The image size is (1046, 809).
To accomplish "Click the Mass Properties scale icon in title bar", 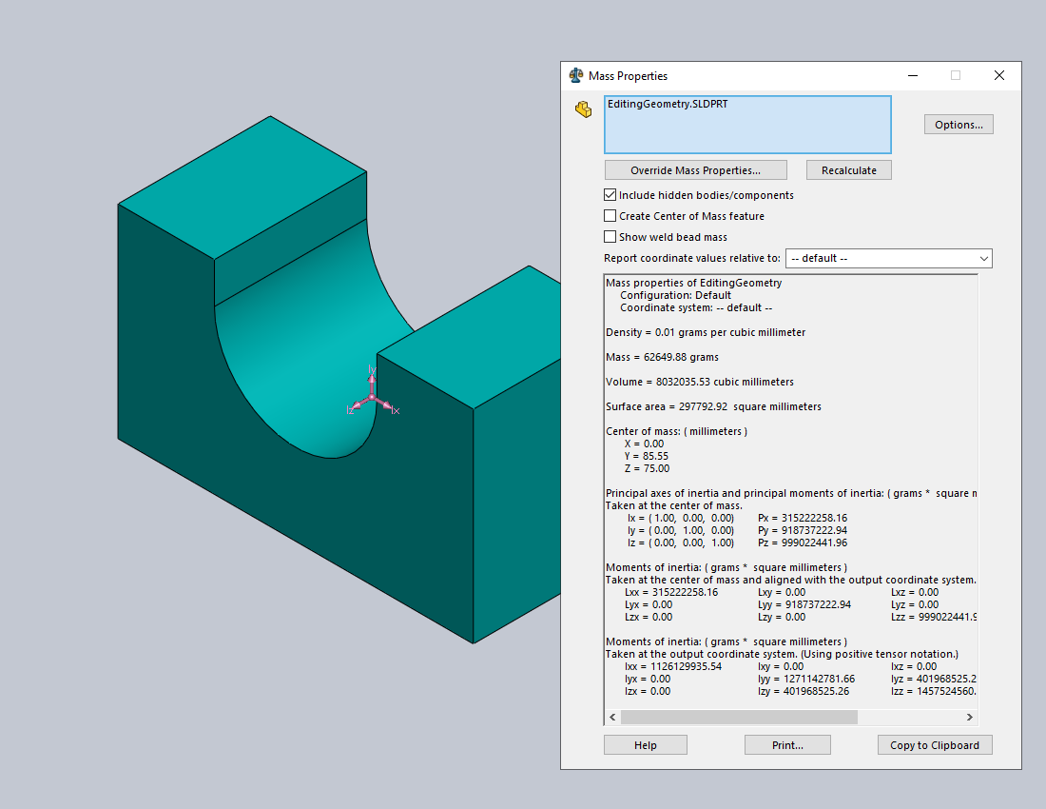I will pos(575,76).
